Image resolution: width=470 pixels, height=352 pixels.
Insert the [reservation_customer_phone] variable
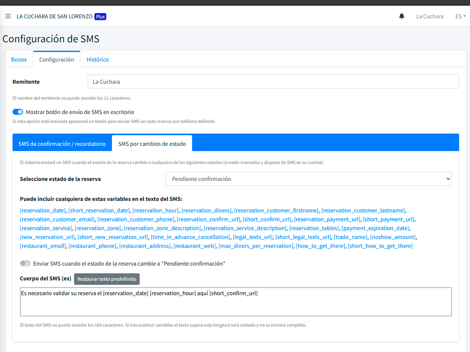pyautogui.click(x=136, y=219)
